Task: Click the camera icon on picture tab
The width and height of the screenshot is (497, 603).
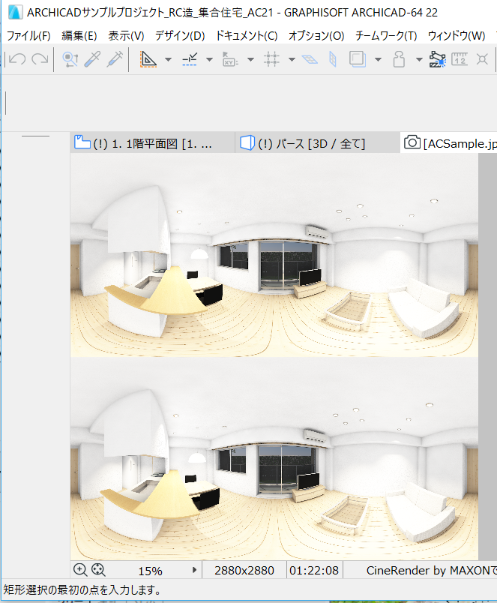Action: 412,142
